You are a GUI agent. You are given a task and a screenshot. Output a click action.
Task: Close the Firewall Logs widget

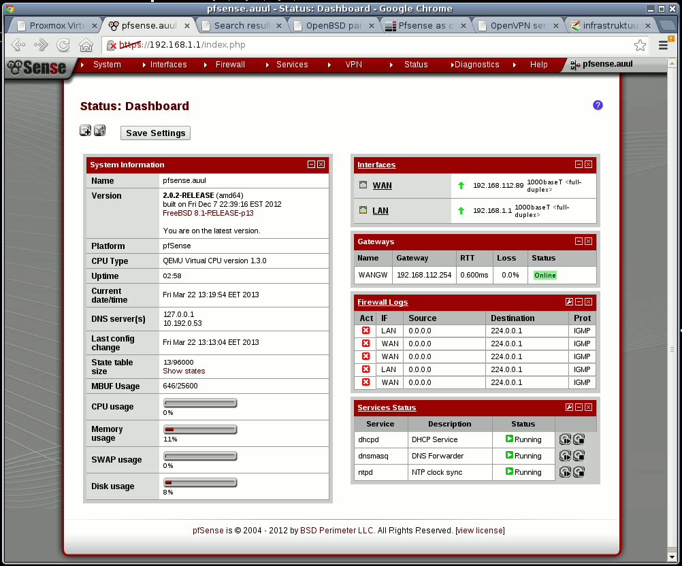[589, 301]
